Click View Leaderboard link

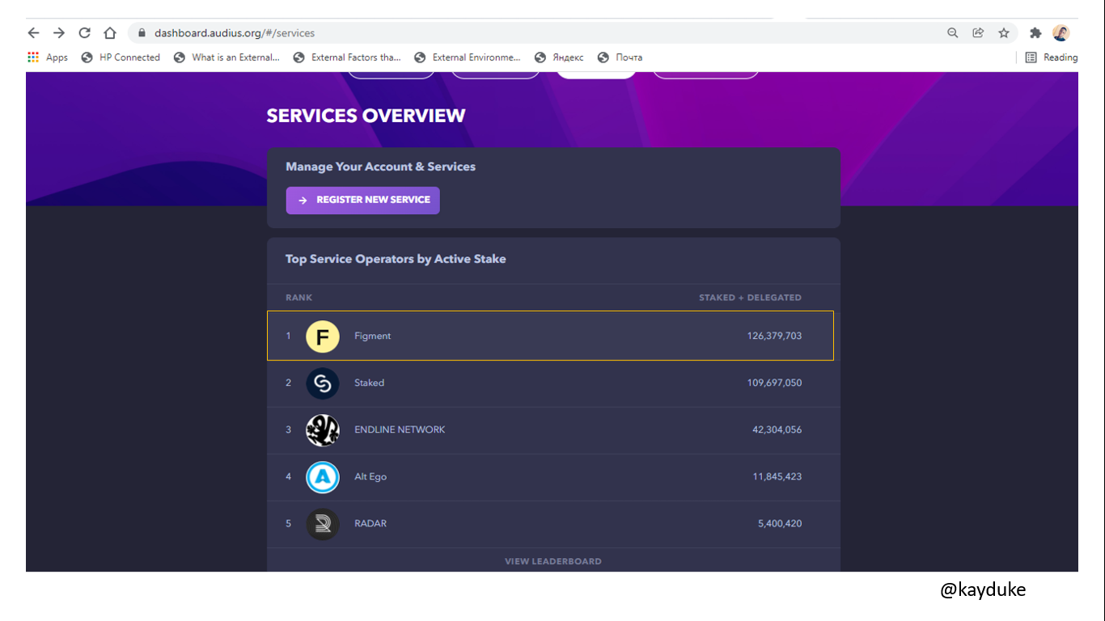(x=553, y=561)
